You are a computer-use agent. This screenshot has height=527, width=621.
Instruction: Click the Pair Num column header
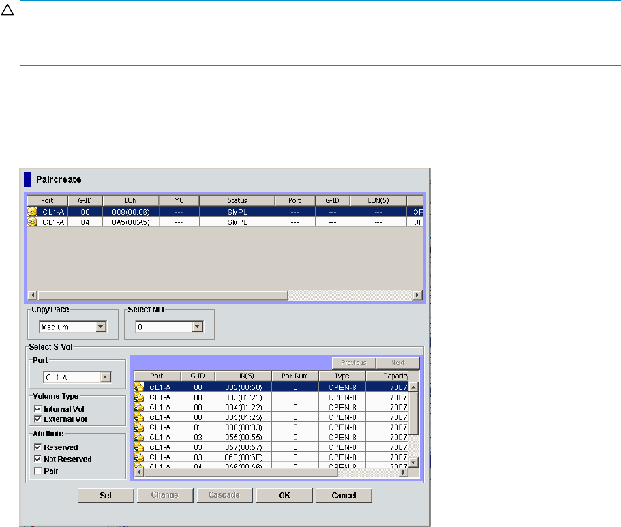(294, 376)
